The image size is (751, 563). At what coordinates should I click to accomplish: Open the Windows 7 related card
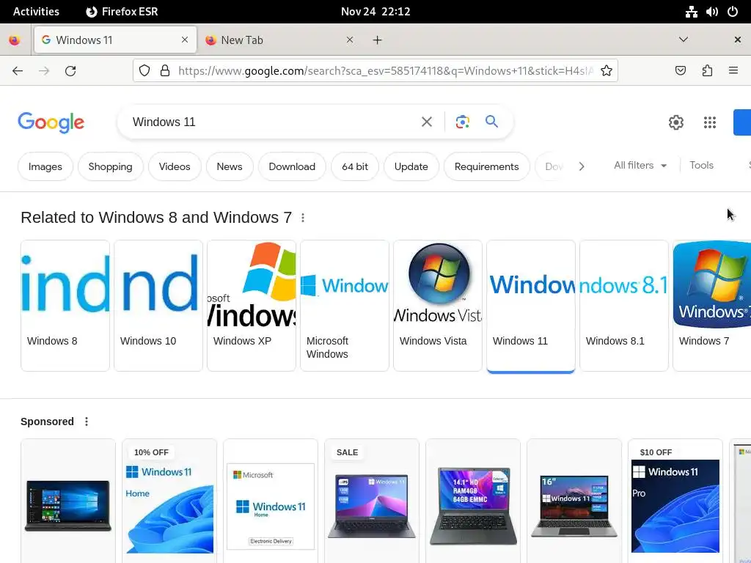[711, 306]
